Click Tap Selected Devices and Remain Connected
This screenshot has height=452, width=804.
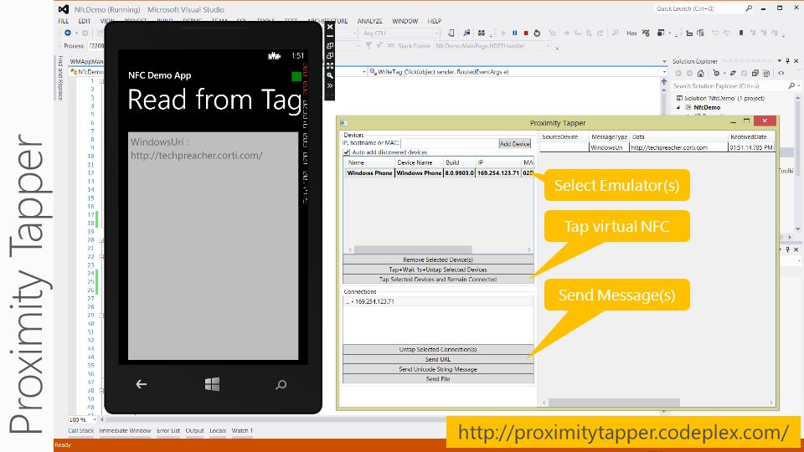coord(438,280)
